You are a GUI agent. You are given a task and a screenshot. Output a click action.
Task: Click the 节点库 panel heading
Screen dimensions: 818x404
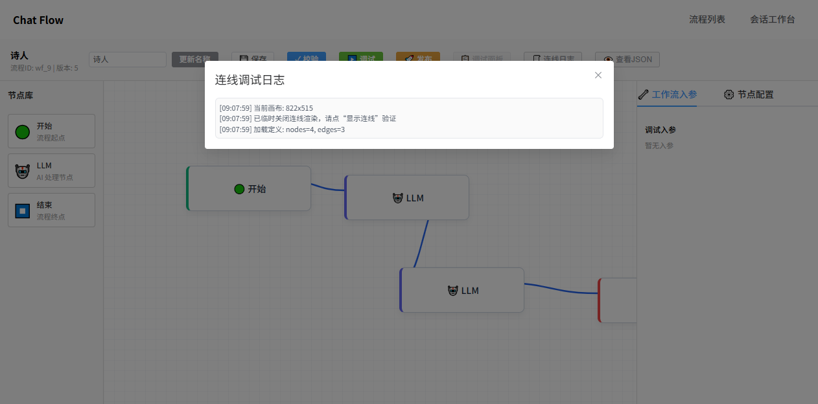(x=21, y=95)
